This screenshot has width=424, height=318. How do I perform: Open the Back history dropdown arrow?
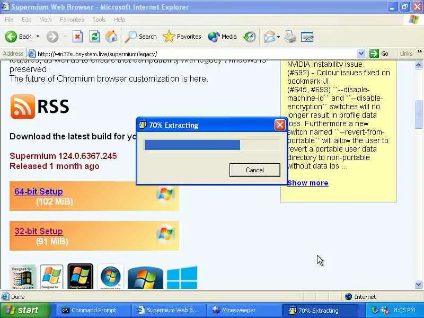tap(38, 37)
